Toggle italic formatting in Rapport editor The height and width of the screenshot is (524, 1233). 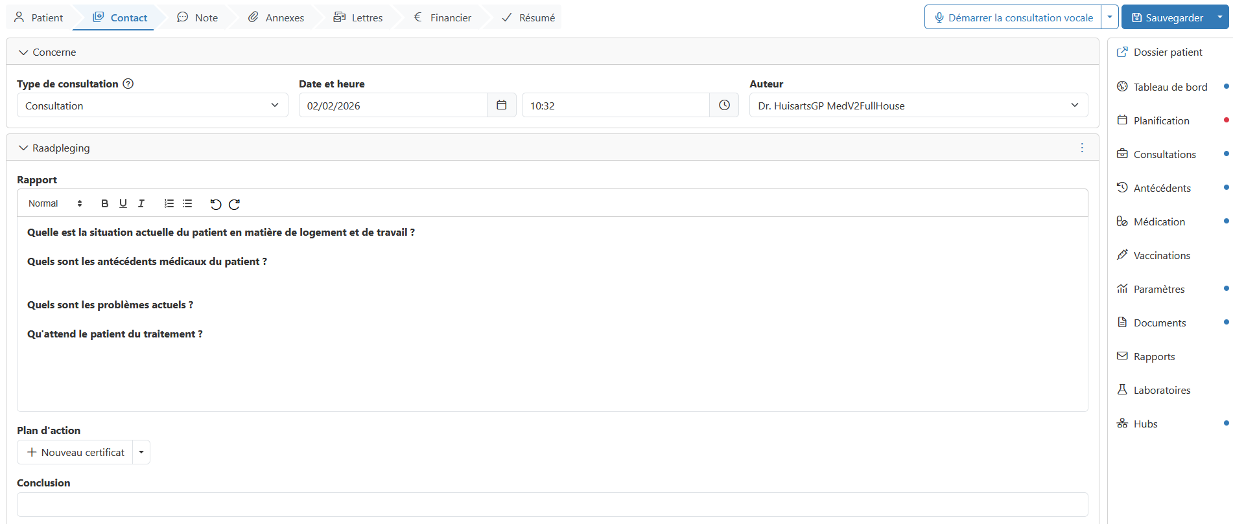tap(141, 203)
